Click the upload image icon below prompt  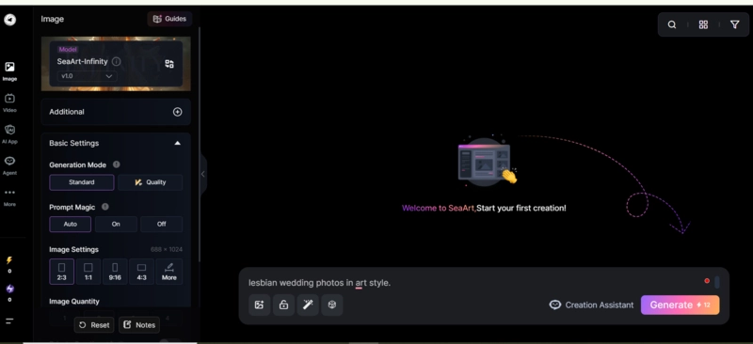tap(260, 305)
